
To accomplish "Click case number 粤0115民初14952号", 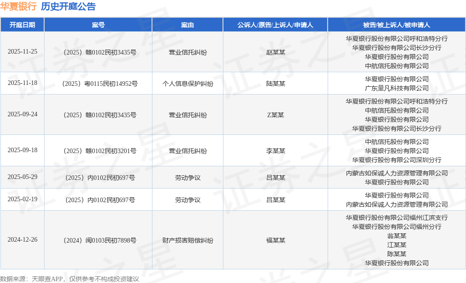I will (100, 84).
